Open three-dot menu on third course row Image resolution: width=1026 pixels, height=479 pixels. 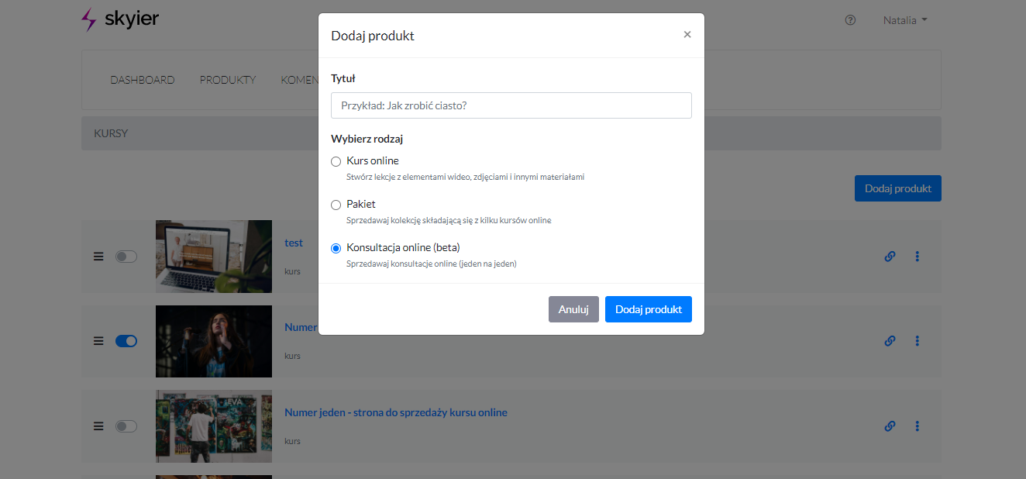coord(918,426)
